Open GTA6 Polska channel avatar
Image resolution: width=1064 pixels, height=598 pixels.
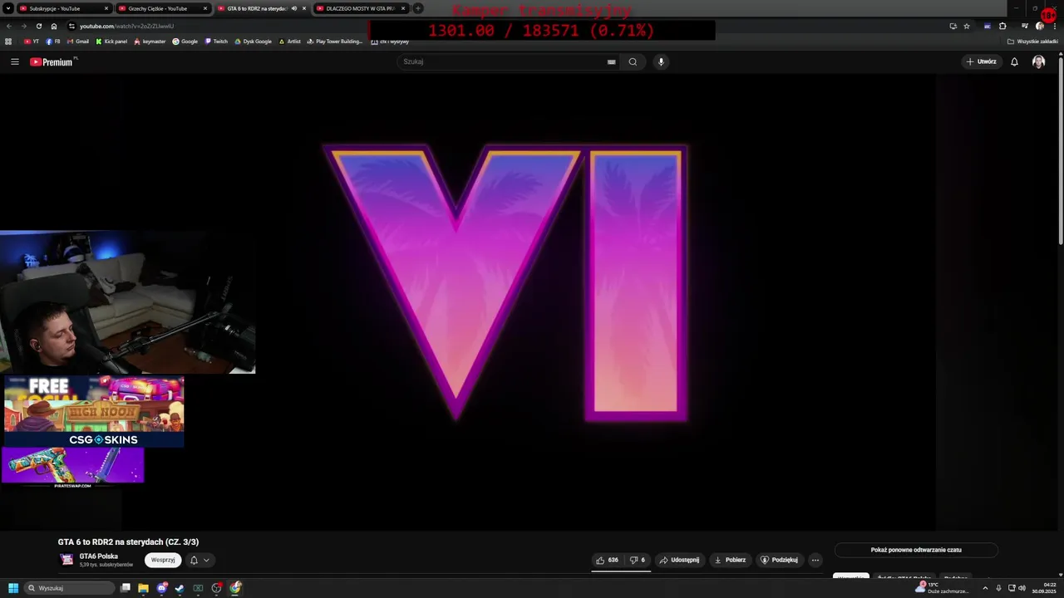tap(66, 560)
